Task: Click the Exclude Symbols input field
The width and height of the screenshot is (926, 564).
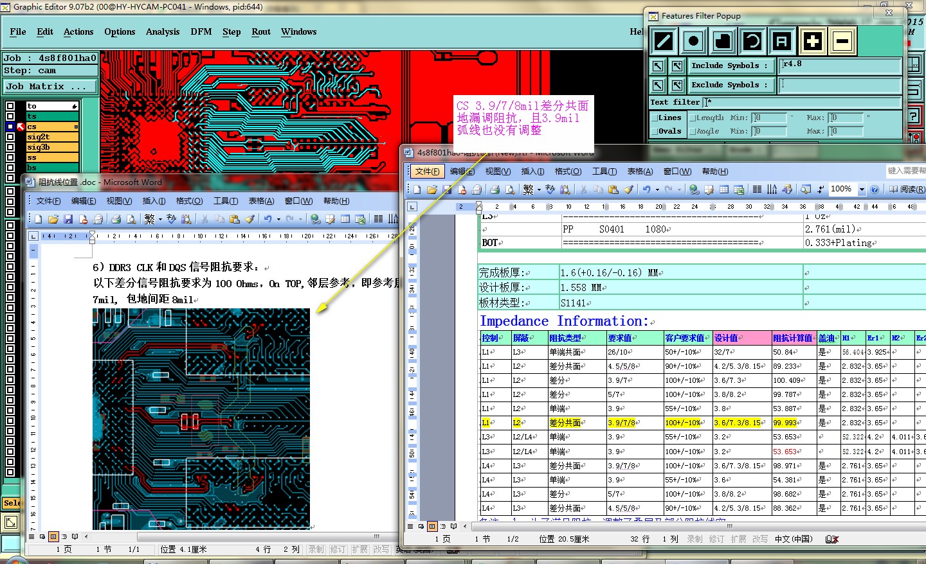Action: [840, 85]
